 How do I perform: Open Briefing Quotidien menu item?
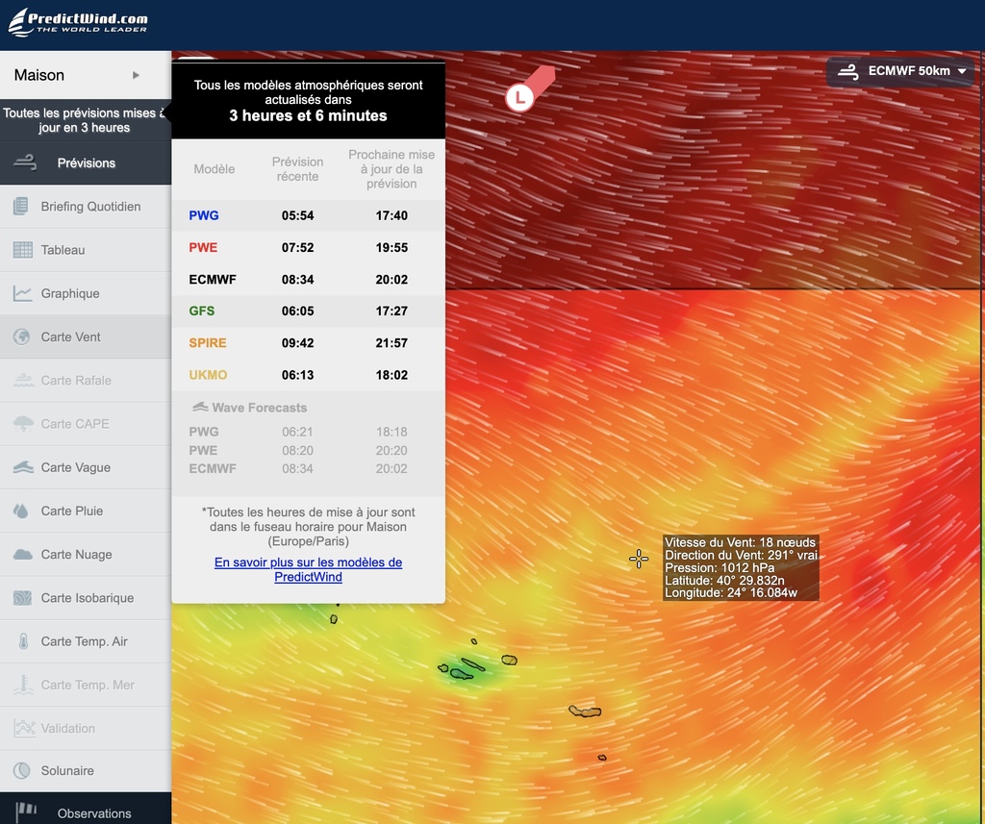86,207
